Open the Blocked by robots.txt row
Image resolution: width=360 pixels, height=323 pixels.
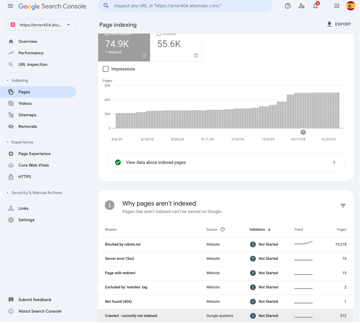point(226,245)
